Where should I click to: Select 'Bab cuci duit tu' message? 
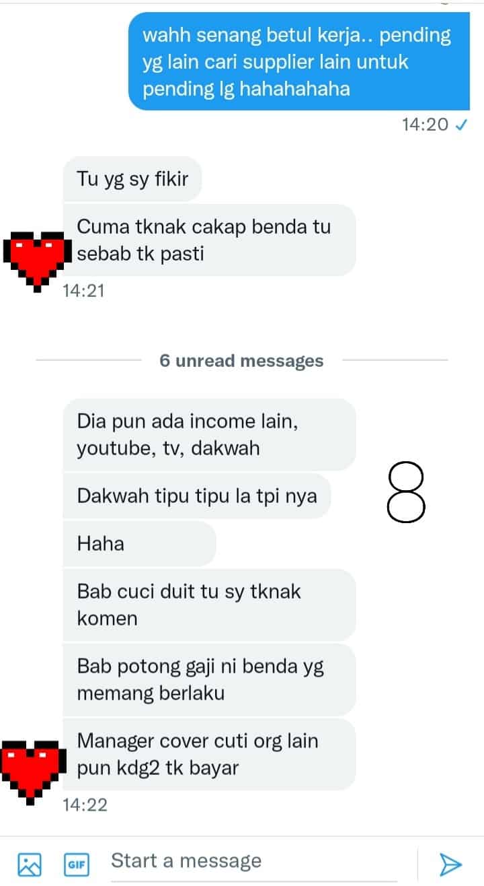pyautogui.click(x=209, y=605)
